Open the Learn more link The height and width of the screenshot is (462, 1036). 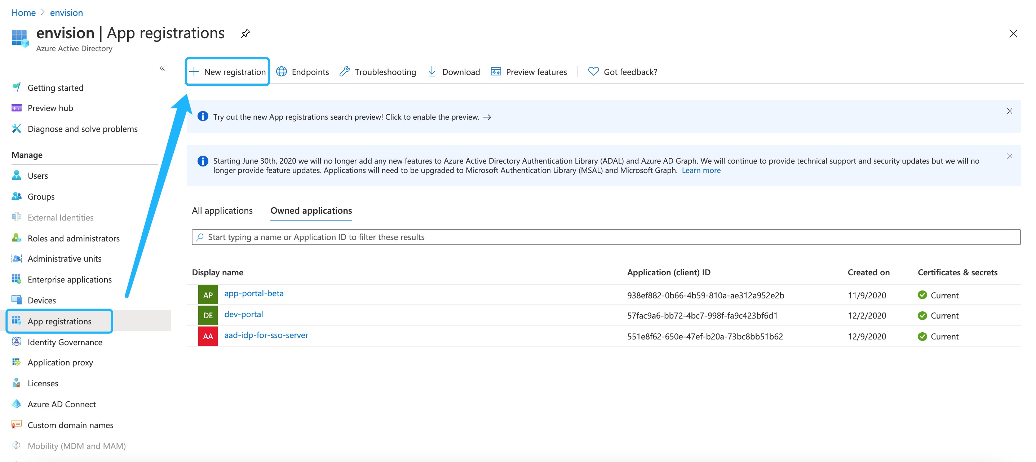[x=701, y=170]
